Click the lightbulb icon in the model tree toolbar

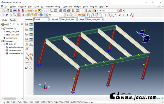(x=22, y=25)
